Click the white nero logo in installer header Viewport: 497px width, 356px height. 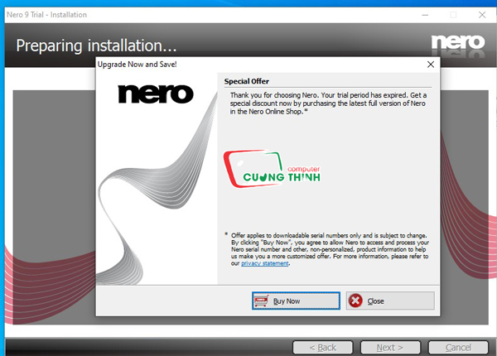pos(458,42)
